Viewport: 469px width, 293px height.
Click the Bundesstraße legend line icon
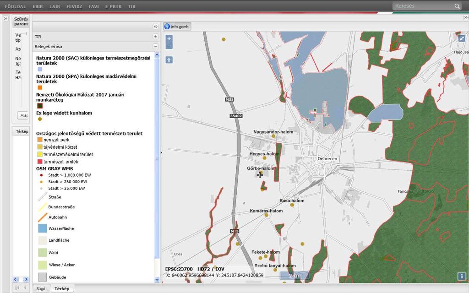click(43, 207)
